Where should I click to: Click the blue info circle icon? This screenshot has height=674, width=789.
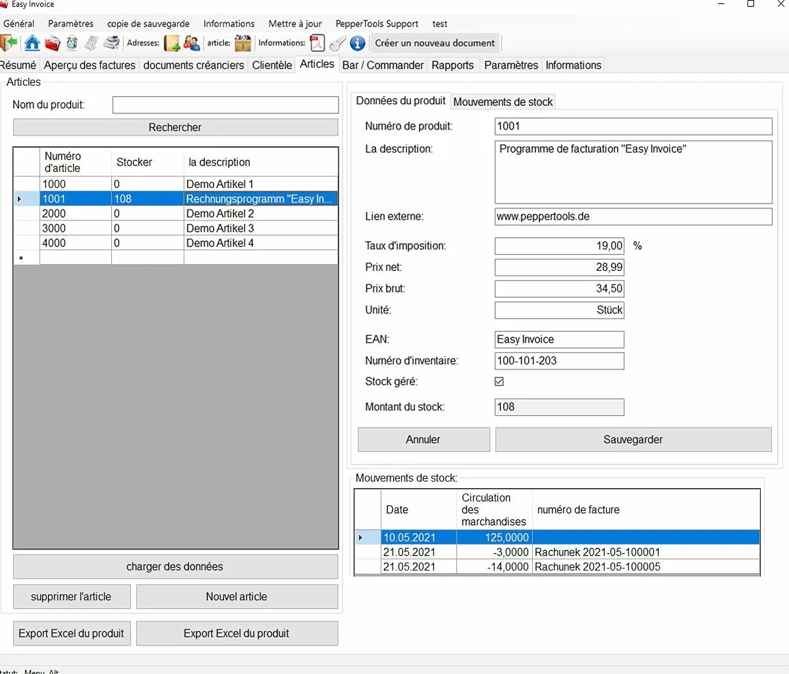point(357,43)
